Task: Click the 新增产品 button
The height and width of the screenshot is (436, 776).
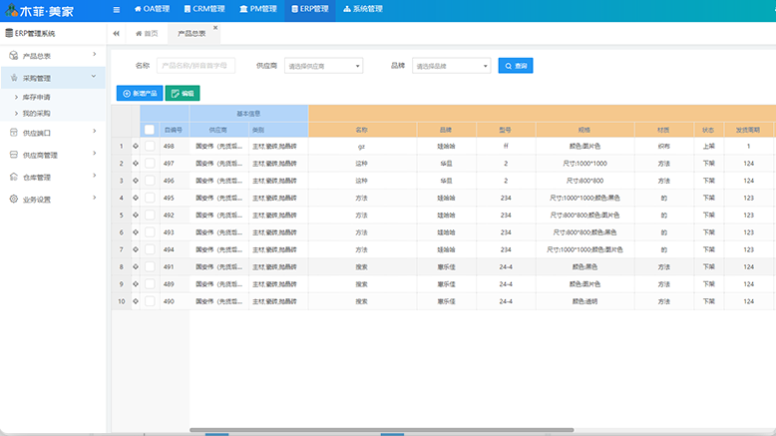Action: click(139, 93)
